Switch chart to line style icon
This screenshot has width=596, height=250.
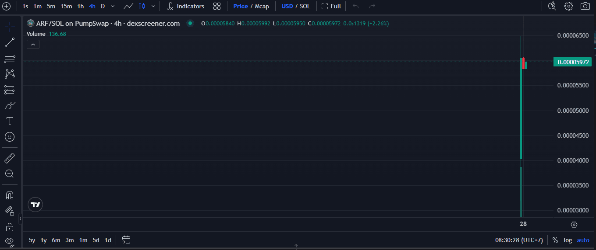[x=128, y=6]
